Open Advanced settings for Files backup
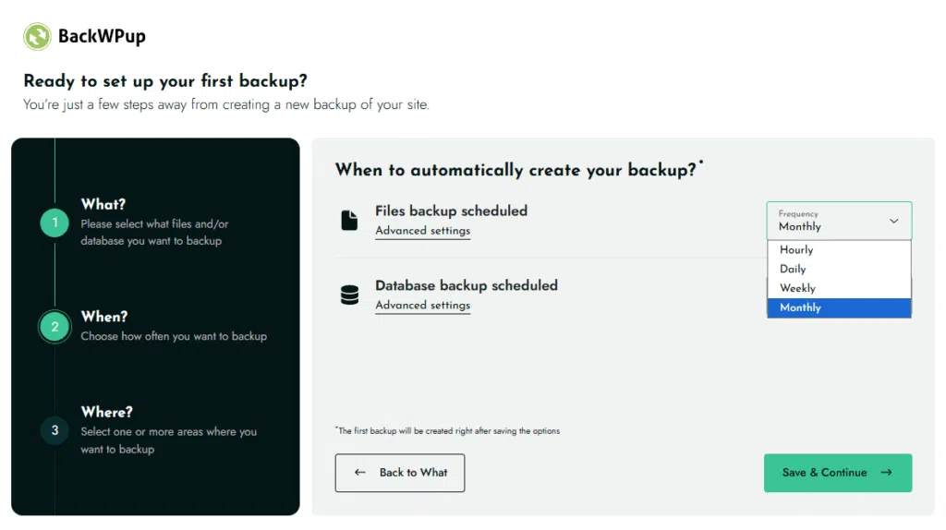The height and width of the screenshot is (530, 946). (x=422, y=231)
